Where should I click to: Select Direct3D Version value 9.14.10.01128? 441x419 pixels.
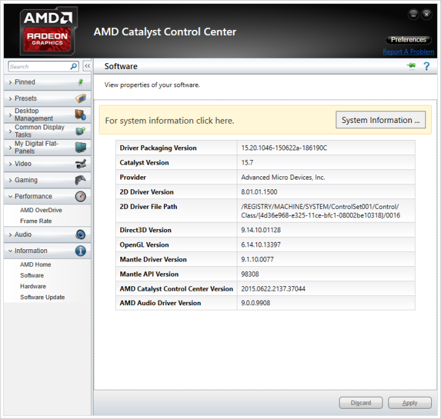pyautogui.click(x=261, y=230)
